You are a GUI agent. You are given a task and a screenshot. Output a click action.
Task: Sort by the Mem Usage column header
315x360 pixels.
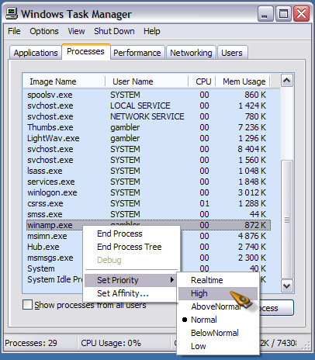tap(243, 81)
